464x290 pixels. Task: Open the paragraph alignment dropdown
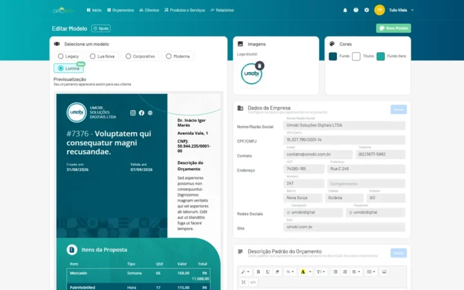click(356, 272)
